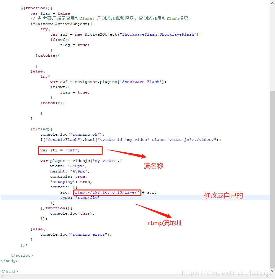This screenshot has height=279, width=275.
Task: Click the 'Shockwave Flash' plugins string
Action: 141,82
